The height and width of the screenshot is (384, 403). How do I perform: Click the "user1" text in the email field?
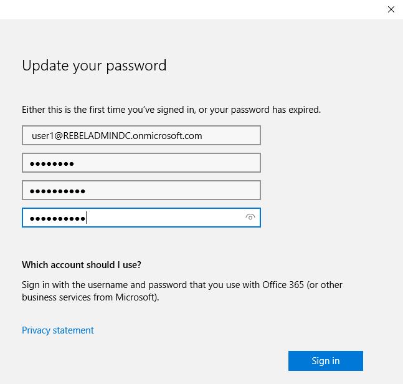tap(42, 135)
